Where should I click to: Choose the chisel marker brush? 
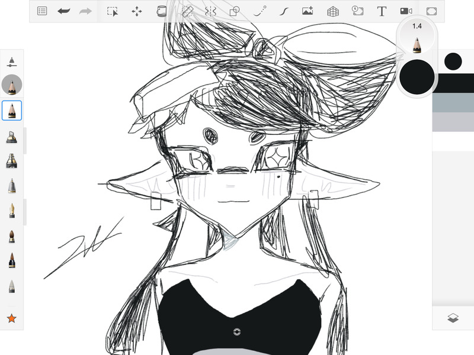tap(12, 137)
